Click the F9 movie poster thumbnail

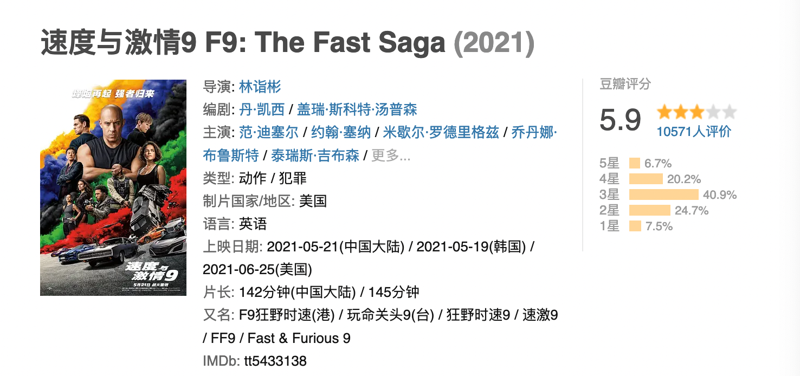(x=113, y=187)
